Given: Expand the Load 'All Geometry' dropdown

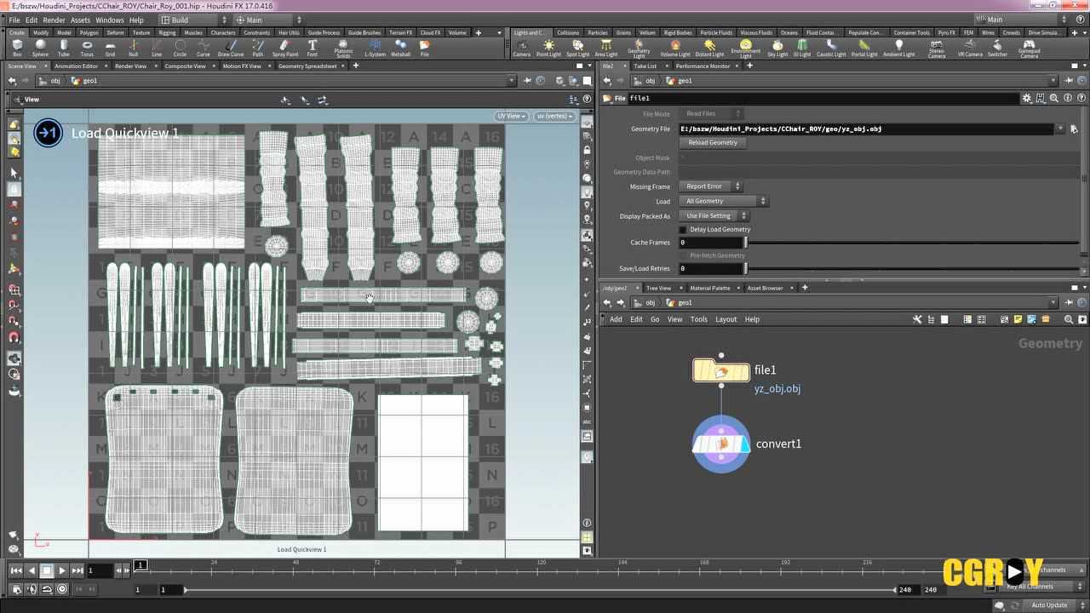Looking at the screenshot, I should (725, 201).
